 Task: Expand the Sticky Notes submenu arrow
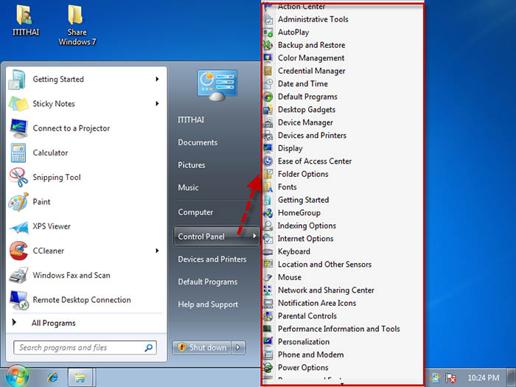coord(157,104)
